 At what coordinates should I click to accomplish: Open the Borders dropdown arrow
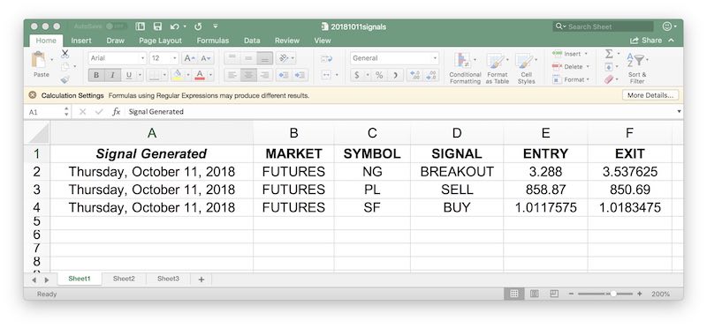(x=164, y=75)
